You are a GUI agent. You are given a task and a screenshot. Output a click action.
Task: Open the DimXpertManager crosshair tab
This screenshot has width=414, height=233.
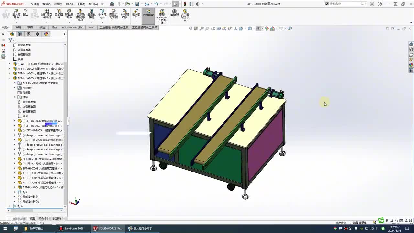click(38, 34)
